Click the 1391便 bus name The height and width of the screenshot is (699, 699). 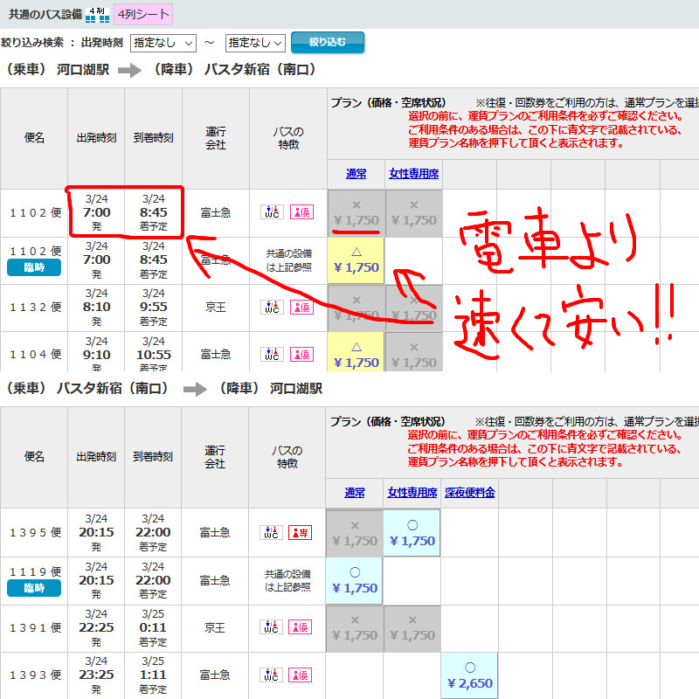point(36,628)
